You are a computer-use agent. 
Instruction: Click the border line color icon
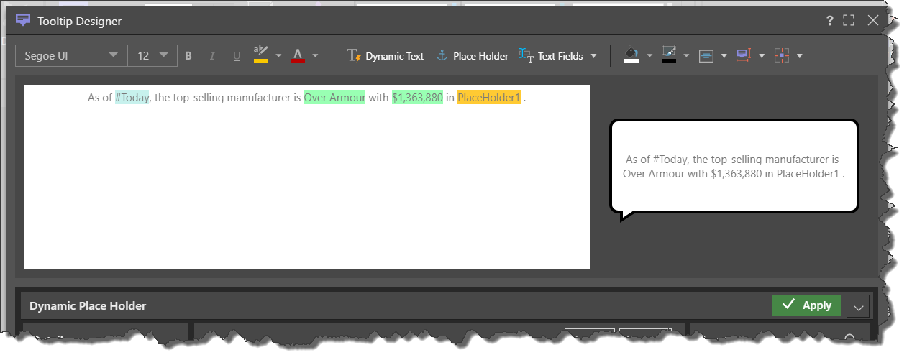669,55
